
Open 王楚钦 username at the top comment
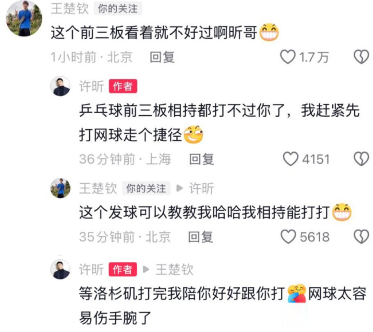pyautogui.click(x=70, y=9)
